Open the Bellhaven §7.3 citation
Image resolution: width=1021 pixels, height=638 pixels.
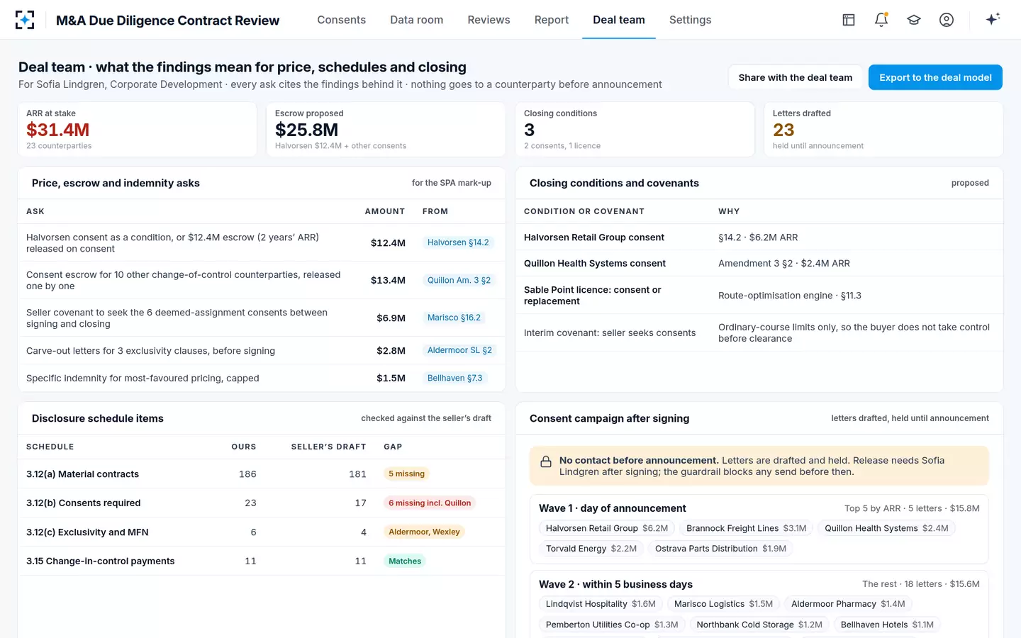(454, 378)
